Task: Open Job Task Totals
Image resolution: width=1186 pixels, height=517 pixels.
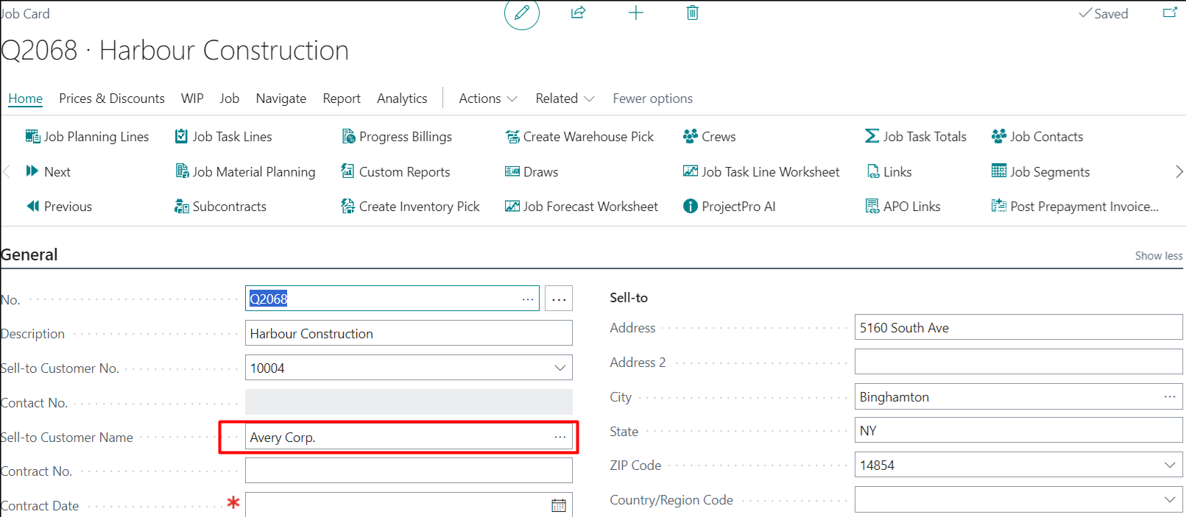Action: [x=916, y=137]
